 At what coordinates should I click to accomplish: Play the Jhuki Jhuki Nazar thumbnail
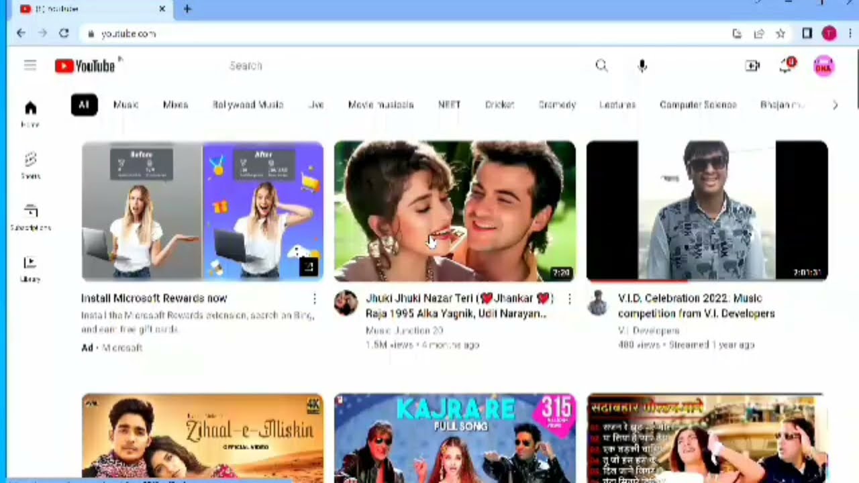click(454, 210)
